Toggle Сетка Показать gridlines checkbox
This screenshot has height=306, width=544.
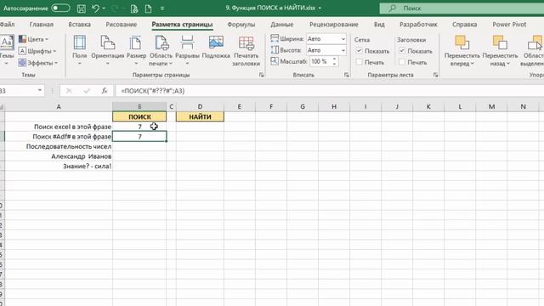359,51
